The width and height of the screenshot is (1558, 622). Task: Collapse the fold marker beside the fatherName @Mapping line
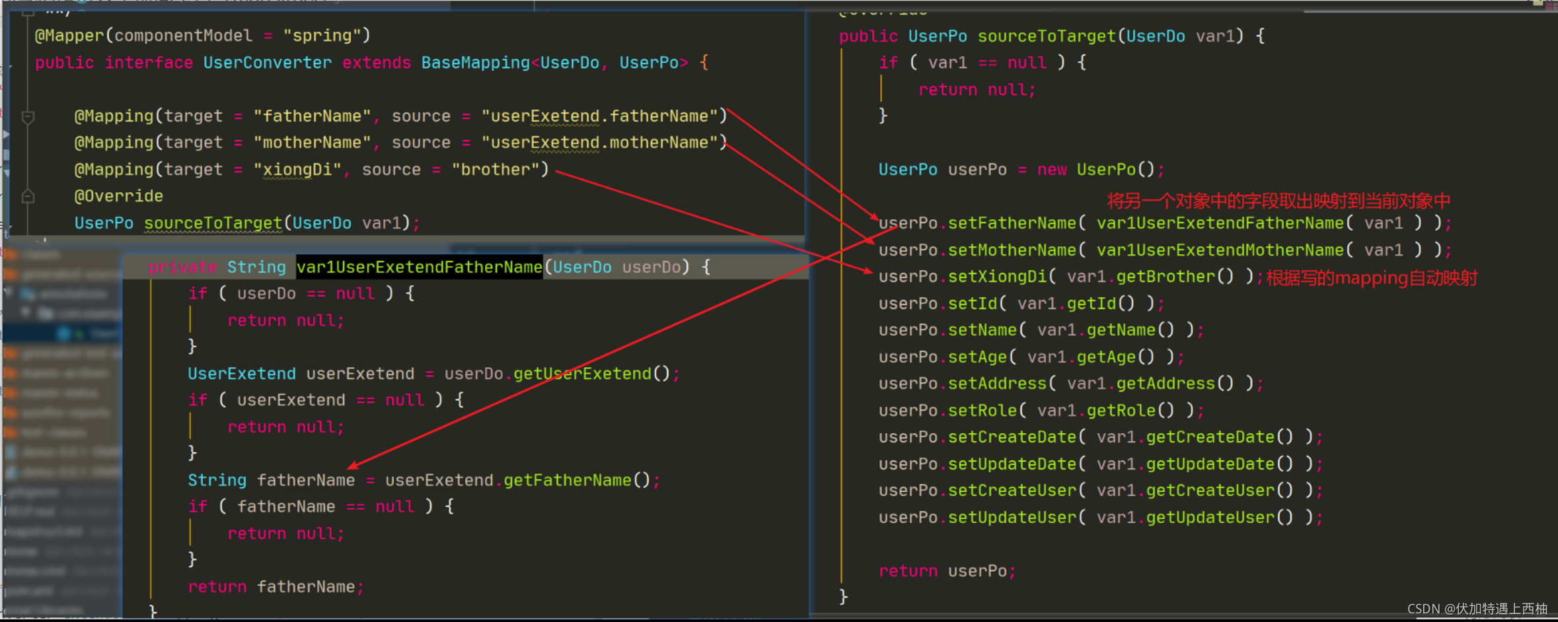tap(28, 118)
